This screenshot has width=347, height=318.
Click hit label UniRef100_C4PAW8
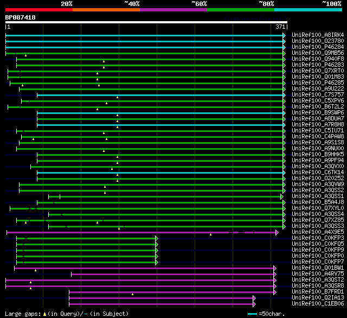(x=318, y=137)
